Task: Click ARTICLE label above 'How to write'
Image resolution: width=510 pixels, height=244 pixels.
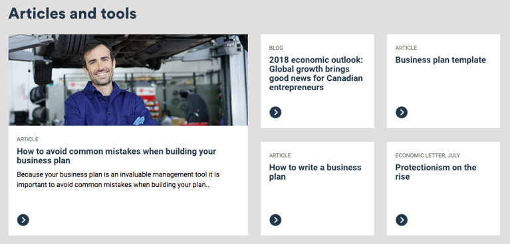Action: (x=280, y=155)
